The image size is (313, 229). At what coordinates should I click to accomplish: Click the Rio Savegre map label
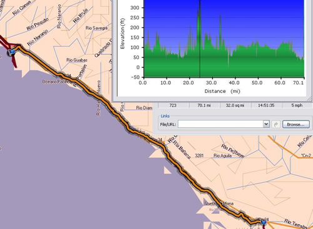[96, 28]
